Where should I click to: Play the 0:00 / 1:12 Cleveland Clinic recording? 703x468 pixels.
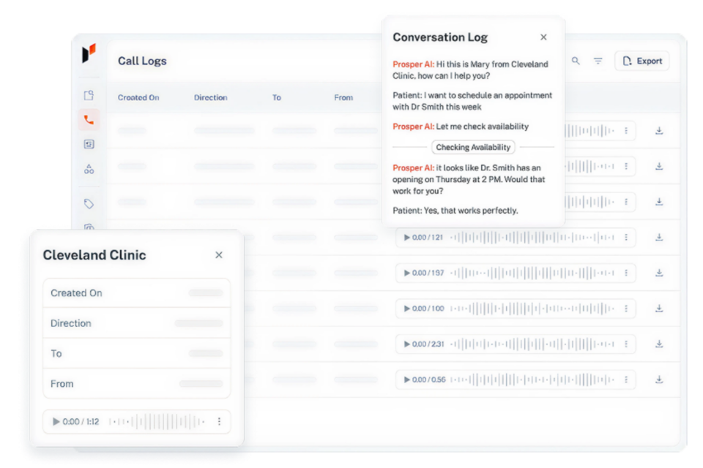(x=56, y=421)
